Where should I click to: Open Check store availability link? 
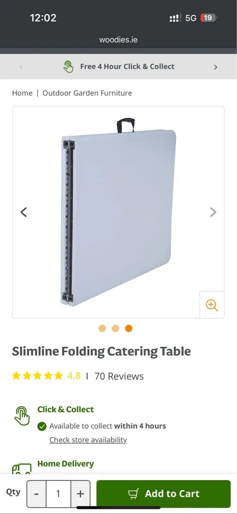(88, 440)
